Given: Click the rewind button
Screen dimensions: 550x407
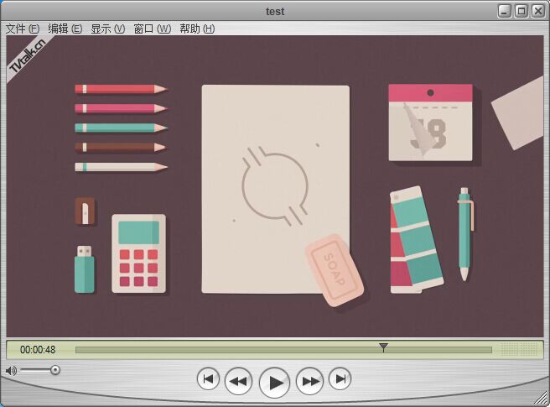Looking at the screenshot, I should (x=238, y=381).
